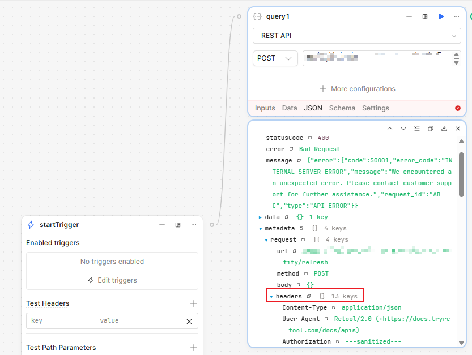Expand More configurations for query1
This screenshot has height=355, width=472.
click(357, 89)
